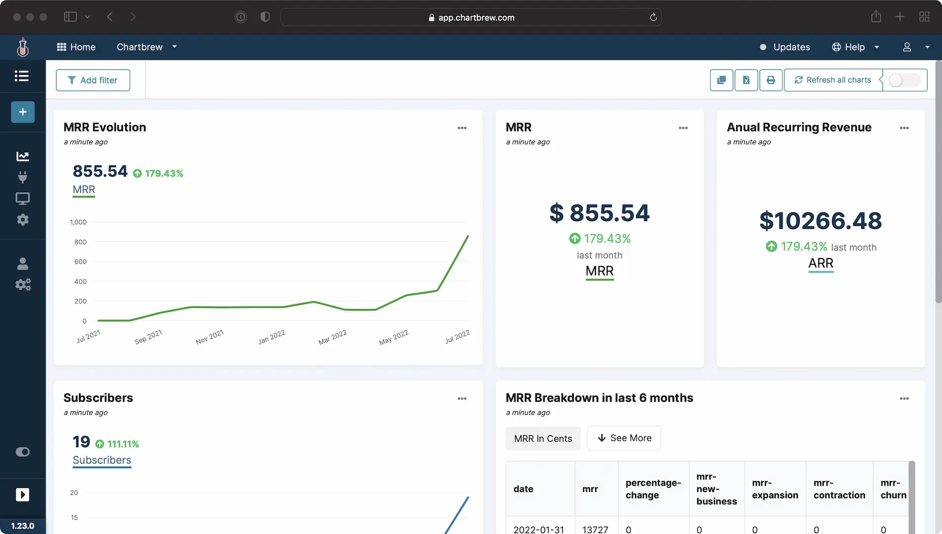Click the ARR legend label
This screenshot has height=534, width=942.
point(821,264)
